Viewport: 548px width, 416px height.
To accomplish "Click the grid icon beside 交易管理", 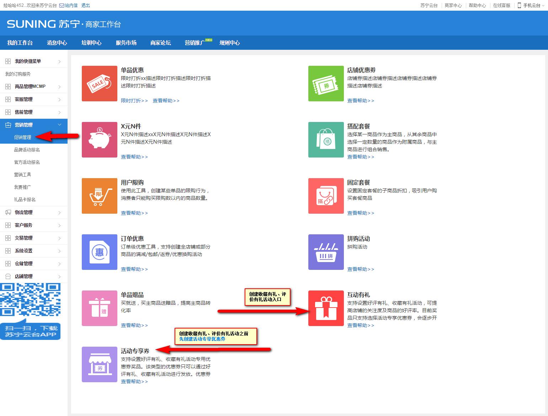I will point(8,238).
